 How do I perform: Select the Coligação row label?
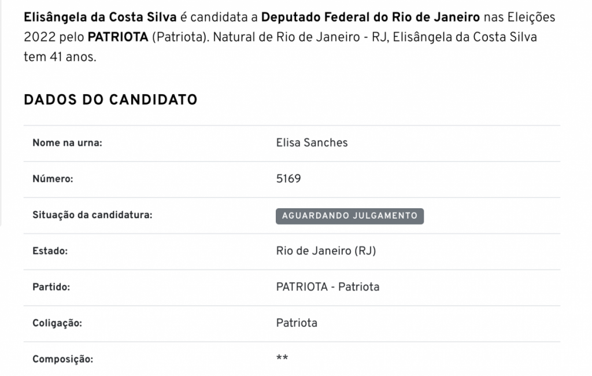(57, 323)
